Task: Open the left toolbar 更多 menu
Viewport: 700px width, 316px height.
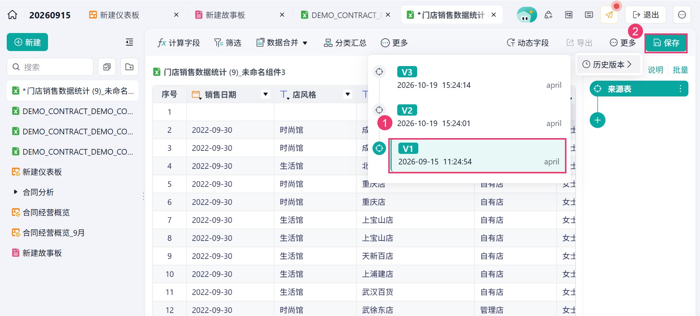Action: 394,43
